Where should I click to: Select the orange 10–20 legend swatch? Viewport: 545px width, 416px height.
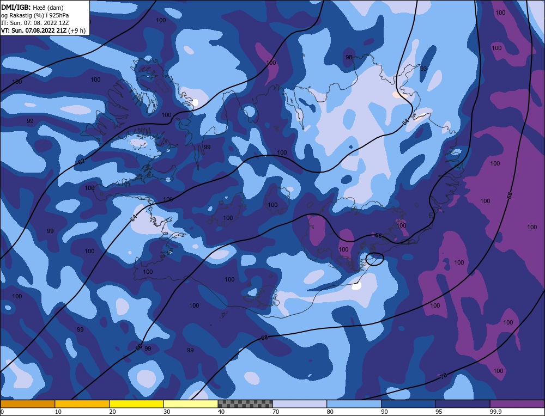(x=82, y=404)
